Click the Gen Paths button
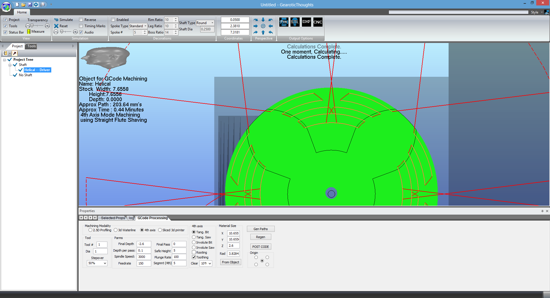The width and height of the screenshot is (550, 298). pyautogui.click(x=260, y=229)
